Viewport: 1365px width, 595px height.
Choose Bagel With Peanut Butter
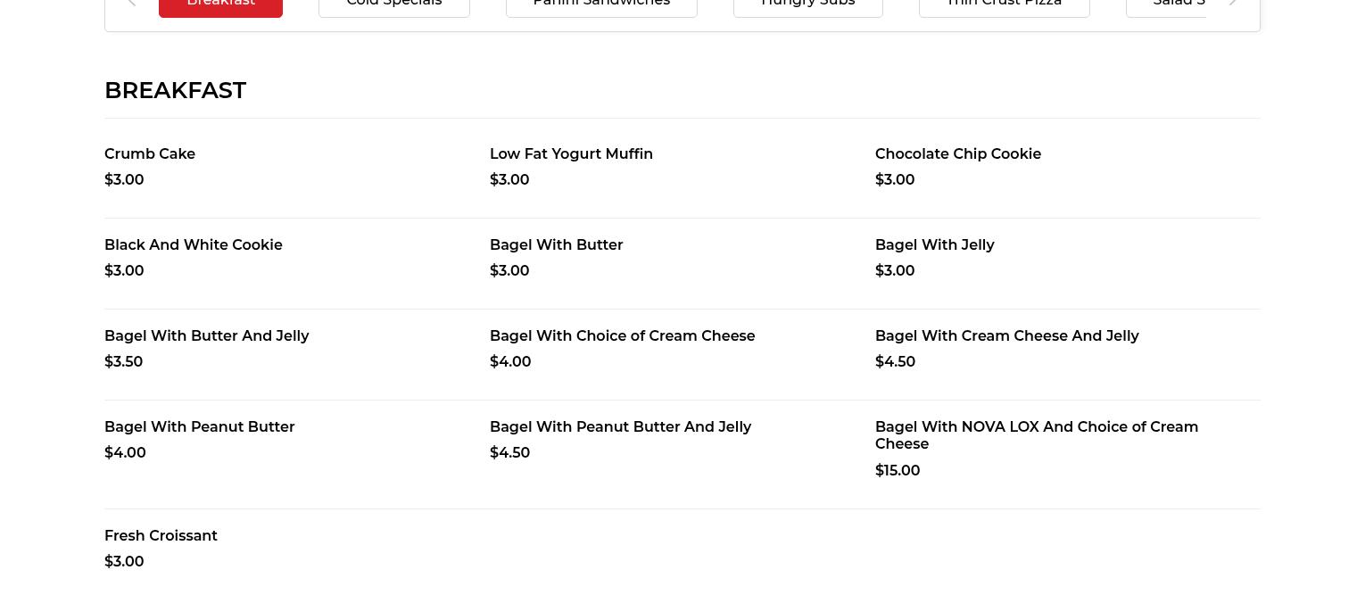tap(199, 427)
